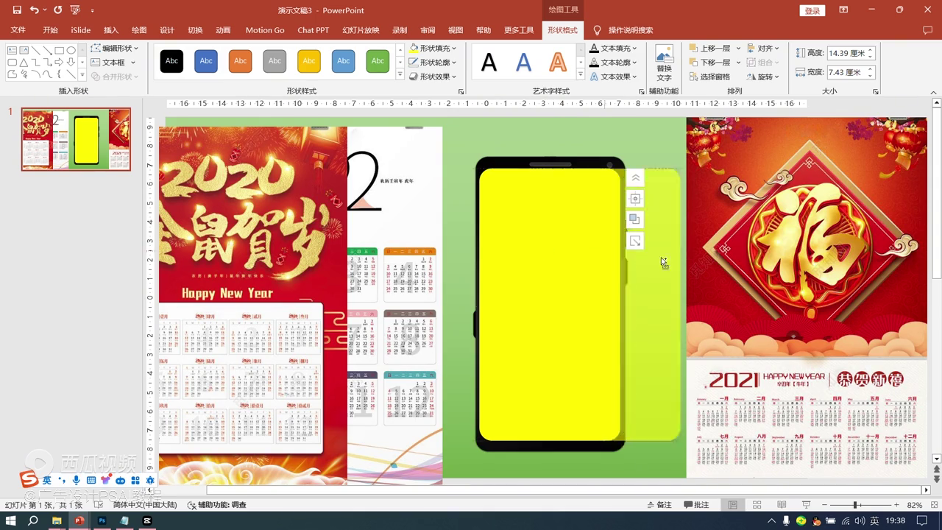Redo the last action
The height and width of the screenshot is (530, 942).
coord(57,10)
